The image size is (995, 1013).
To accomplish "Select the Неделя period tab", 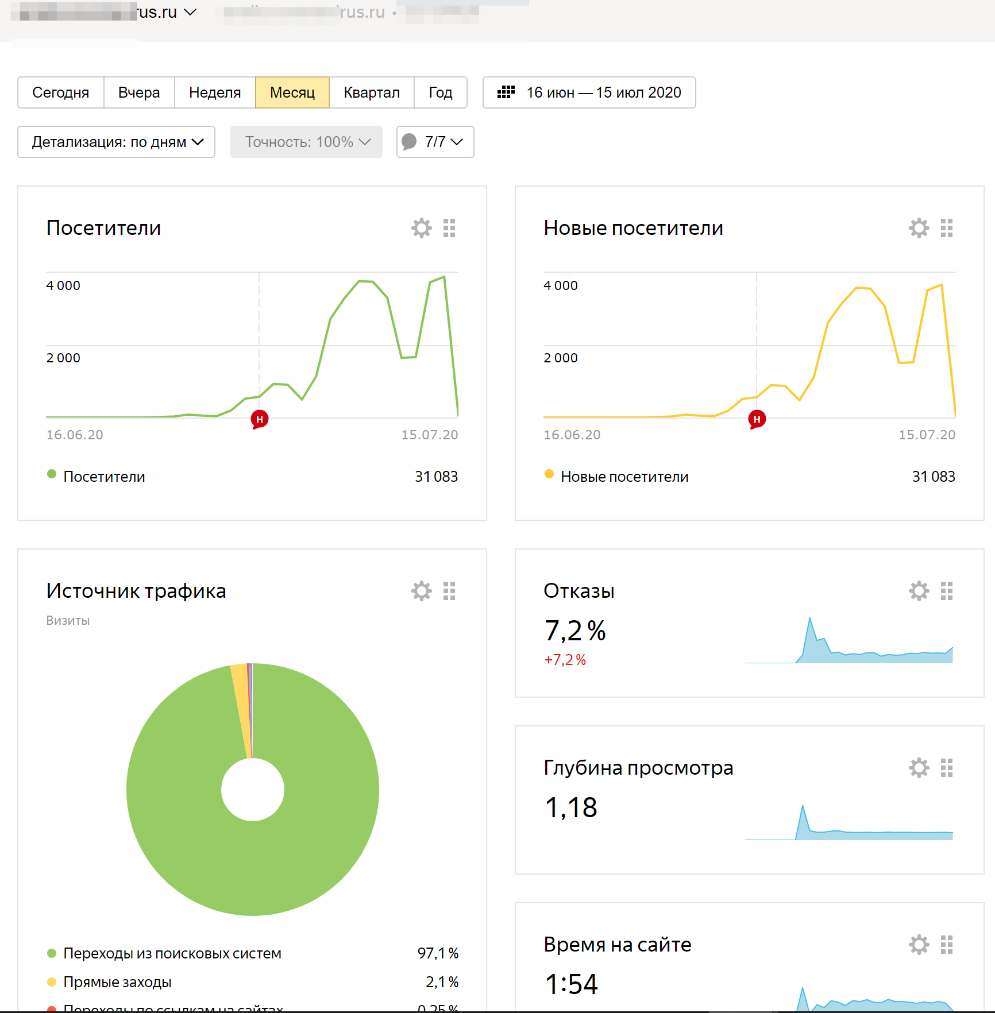I will point(215,92).
